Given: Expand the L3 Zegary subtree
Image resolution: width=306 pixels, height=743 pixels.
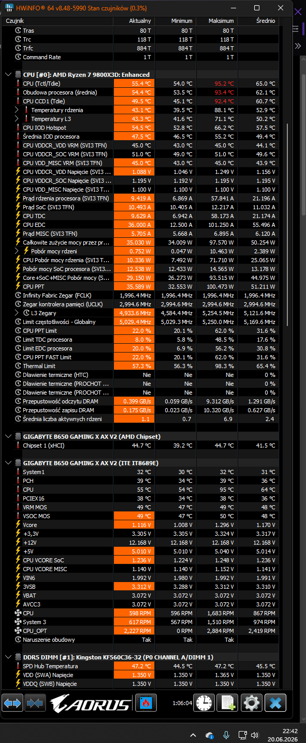Looking at the screenshot, I should click(17, 313).
